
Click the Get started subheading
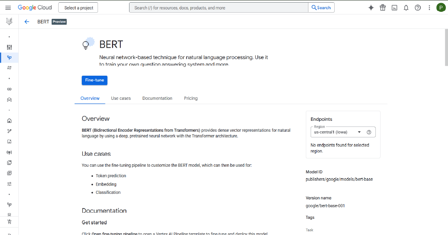(94, 222)
